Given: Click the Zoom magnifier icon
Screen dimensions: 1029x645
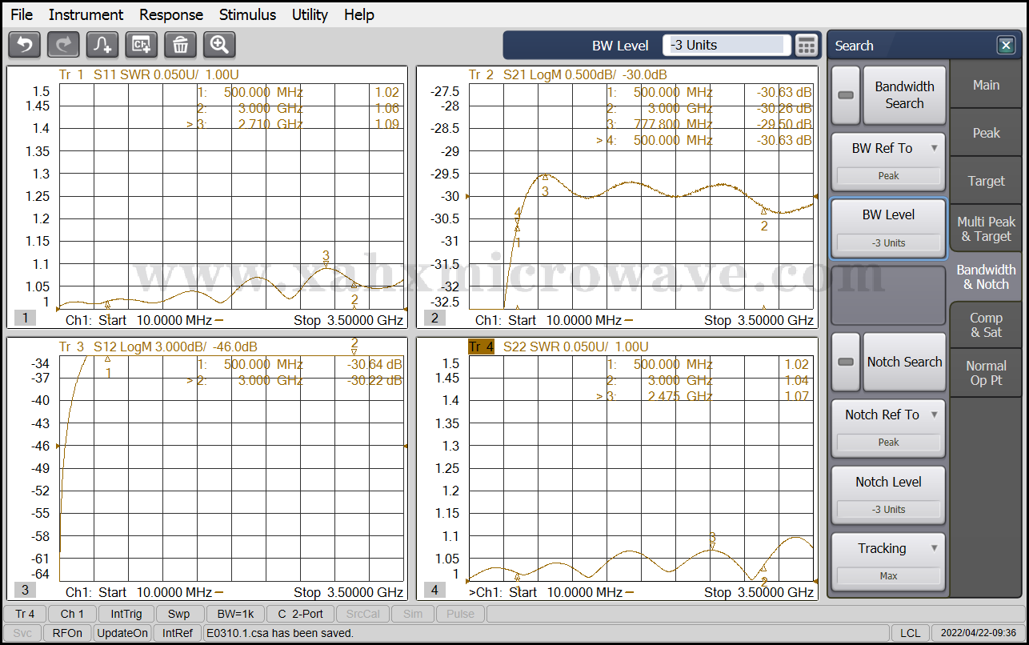Looking at the screenshot, I should pos(219,45).
